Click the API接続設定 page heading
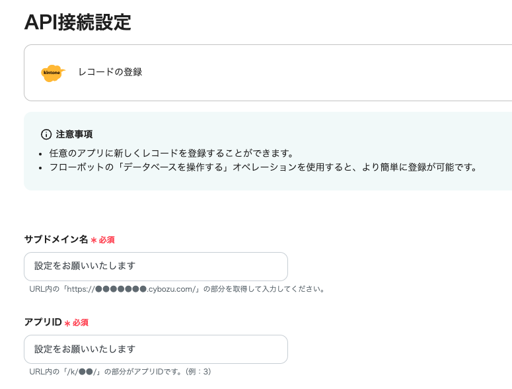 (x=78, y=22)
